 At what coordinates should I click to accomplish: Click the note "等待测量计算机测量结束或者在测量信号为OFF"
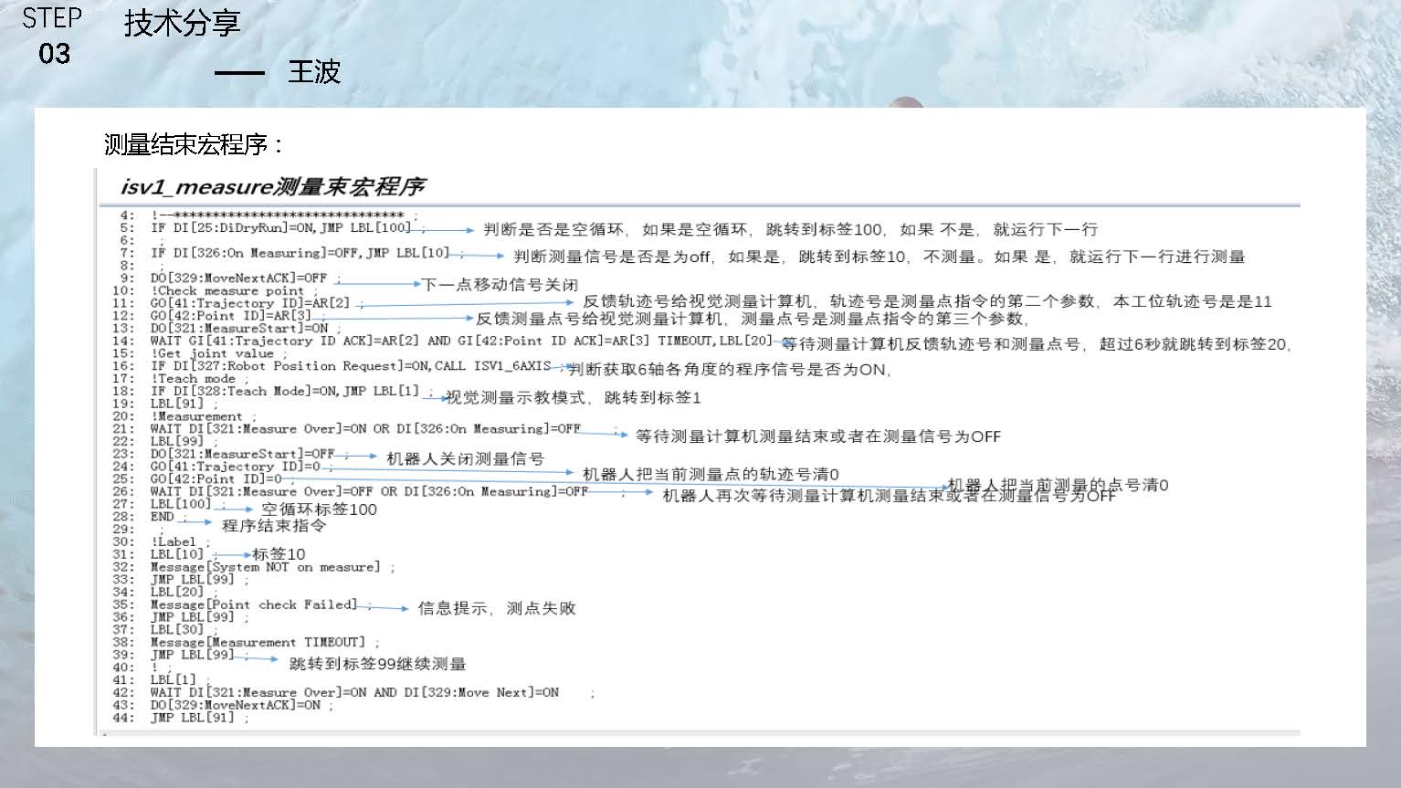coord(818,436)
